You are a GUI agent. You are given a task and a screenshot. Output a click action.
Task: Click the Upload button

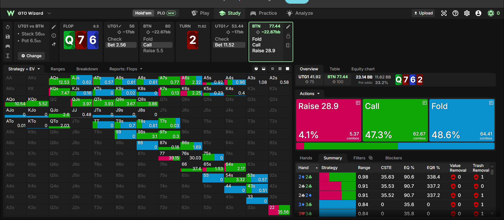(x=423, y=13)
